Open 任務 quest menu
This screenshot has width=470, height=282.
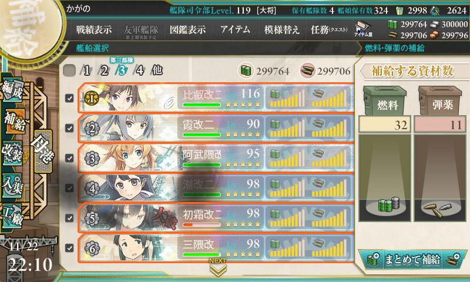pyautogui.click(x=329, y=29)
